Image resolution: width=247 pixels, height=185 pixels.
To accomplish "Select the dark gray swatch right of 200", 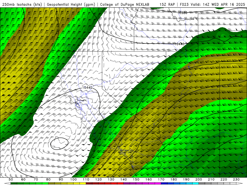I will 202,183.
